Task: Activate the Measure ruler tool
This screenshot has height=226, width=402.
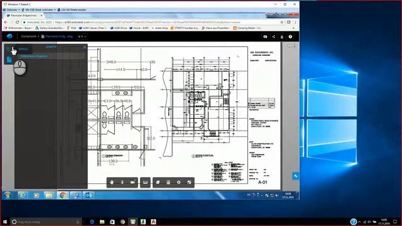Action: (x=145, y=182)
